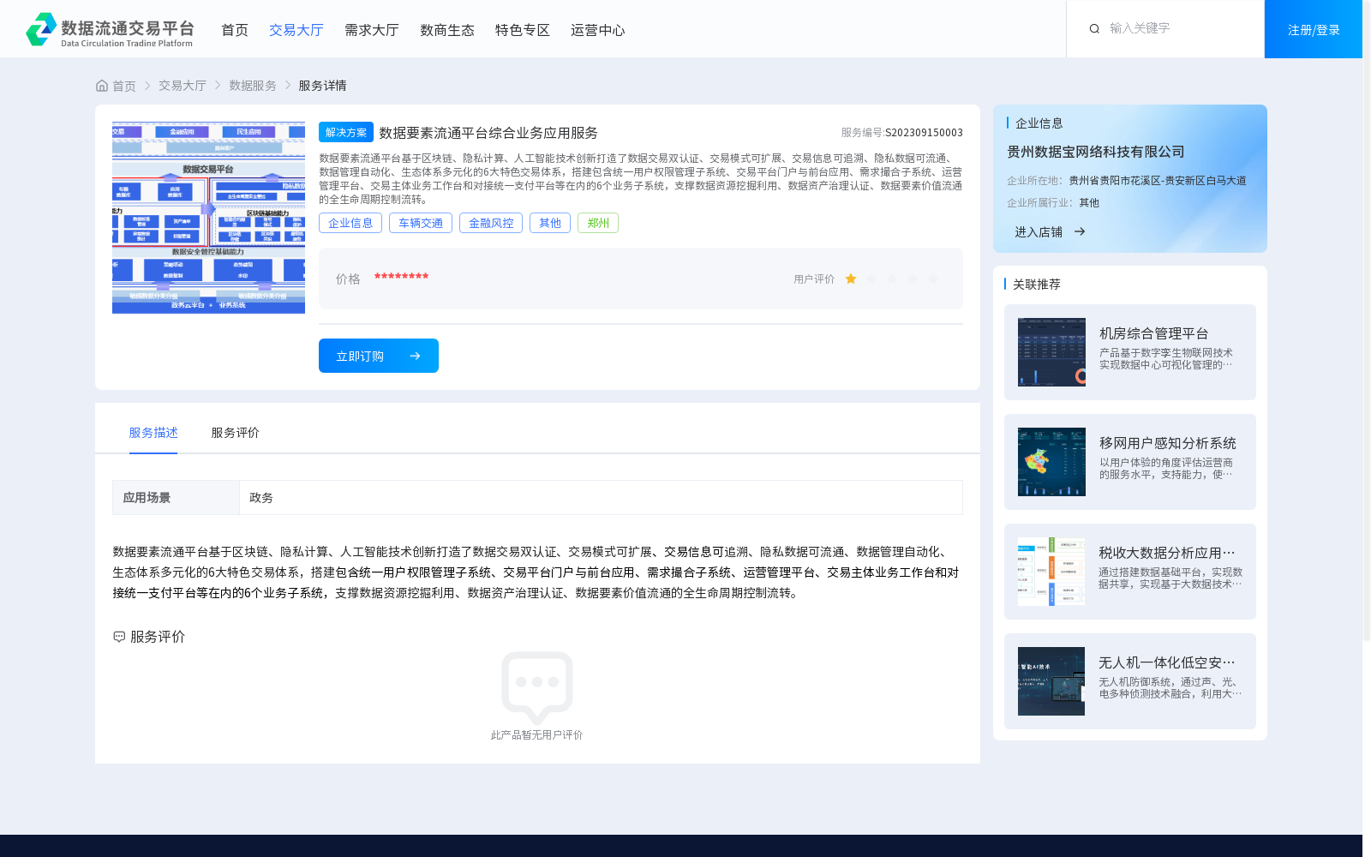Open 数商生态 in the top navigation
Image resolution: width=1371 pixels, height=857 pixels.
(x=447, y=30)
